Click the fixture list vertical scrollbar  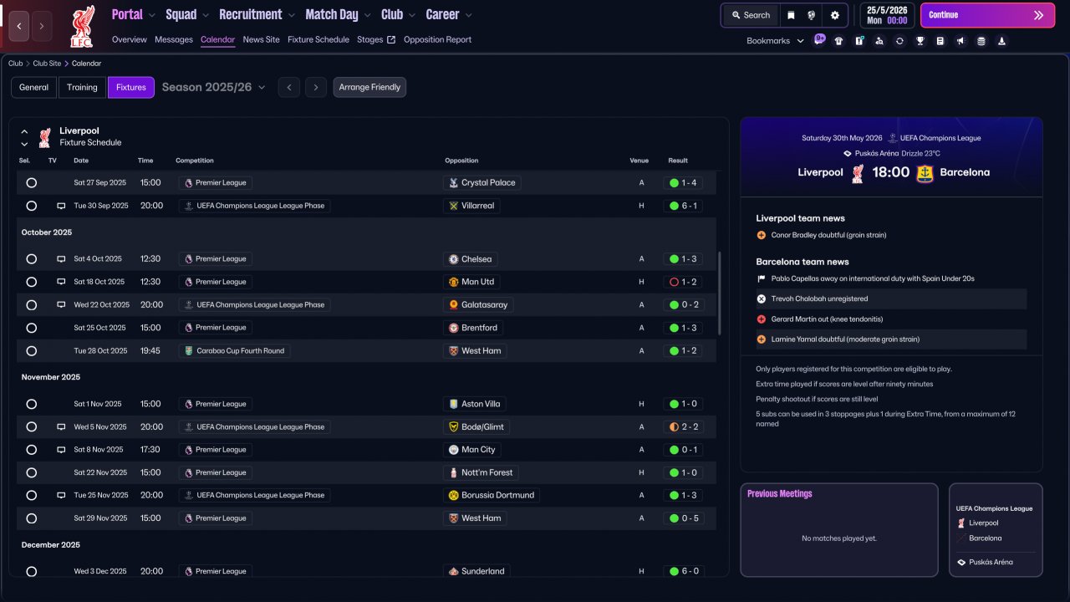[x=719, y=293]
